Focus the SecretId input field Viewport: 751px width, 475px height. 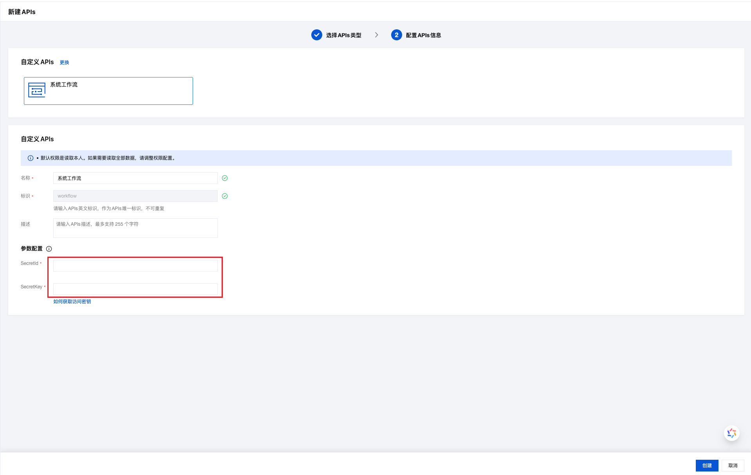coord(135,266)
